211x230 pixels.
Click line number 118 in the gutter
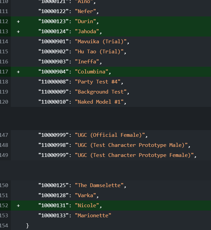(x=4, y=82)
